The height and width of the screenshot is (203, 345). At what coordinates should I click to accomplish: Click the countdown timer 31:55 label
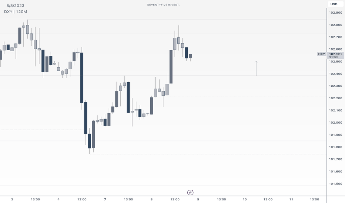[x=334, y=57]
